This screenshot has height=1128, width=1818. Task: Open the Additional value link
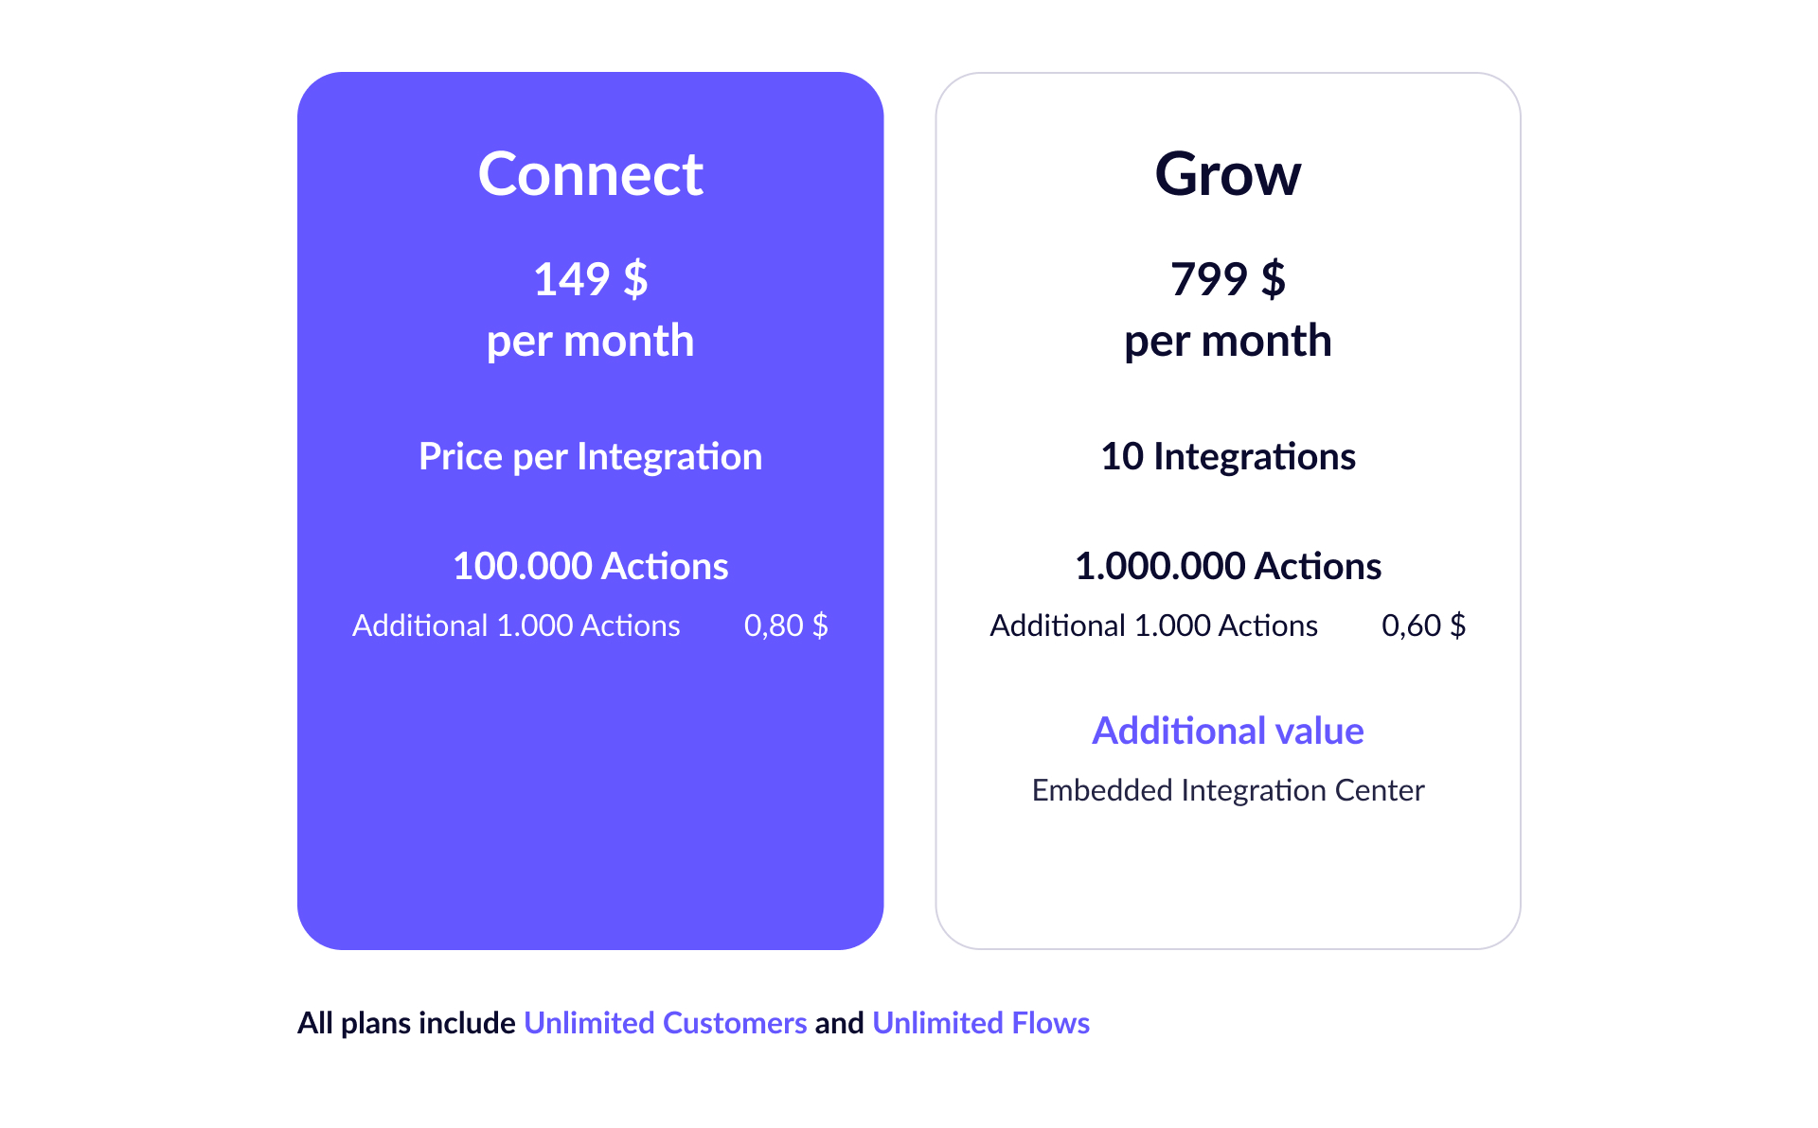[1227, 731]
